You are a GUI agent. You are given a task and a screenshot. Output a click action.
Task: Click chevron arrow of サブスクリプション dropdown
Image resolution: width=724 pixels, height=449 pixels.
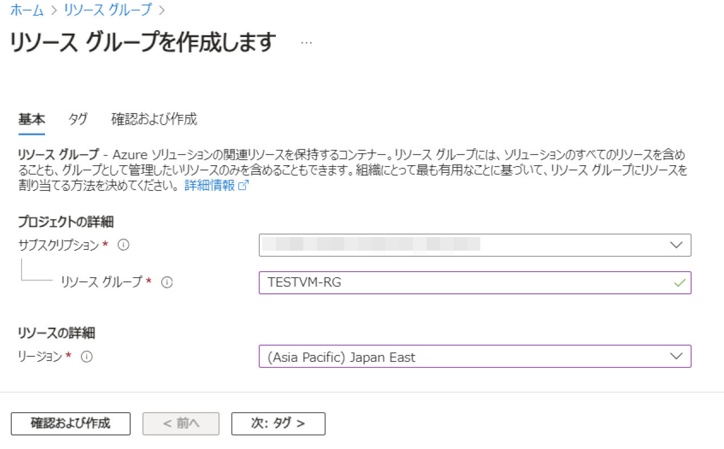pos(676,245)
